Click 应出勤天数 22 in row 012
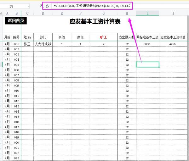 (127, 101)
